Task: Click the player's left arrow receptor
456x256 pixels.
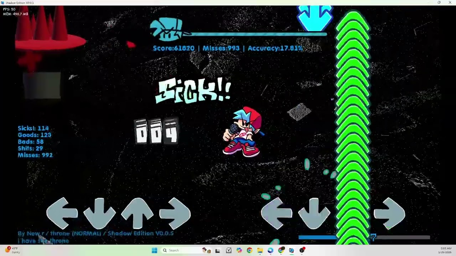Action: [276, 214]
